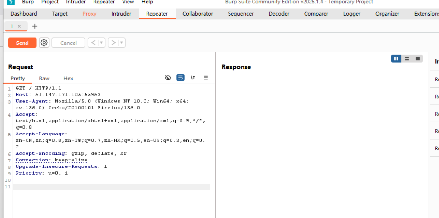Go forward to next request arrow
Image resolution: width=439 pixels, height=218 pixels.
point(113,43)
